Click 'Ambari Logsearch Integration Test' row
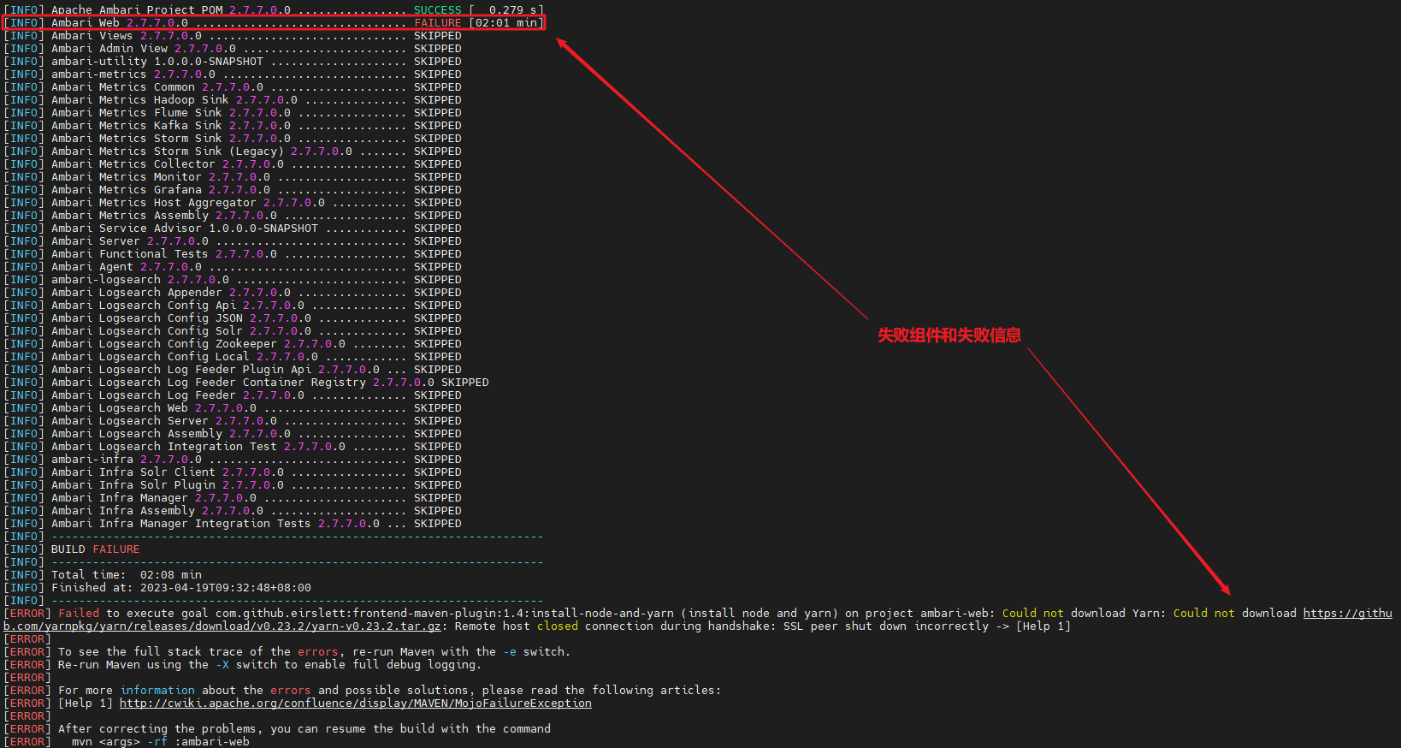This screenshot has height=748, width=1401. (233, 447)
